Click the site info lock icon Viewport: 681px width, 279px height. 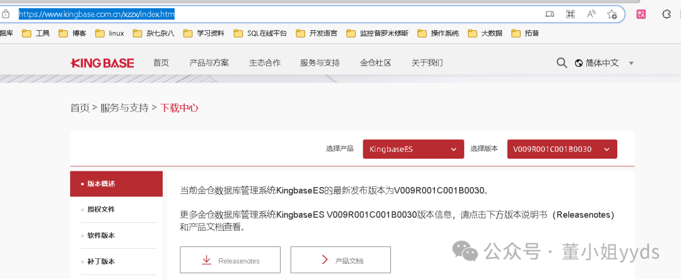pos(6,14)
